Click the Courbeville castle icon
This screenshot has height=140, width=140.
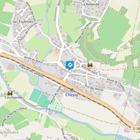[x=10, y=93]
